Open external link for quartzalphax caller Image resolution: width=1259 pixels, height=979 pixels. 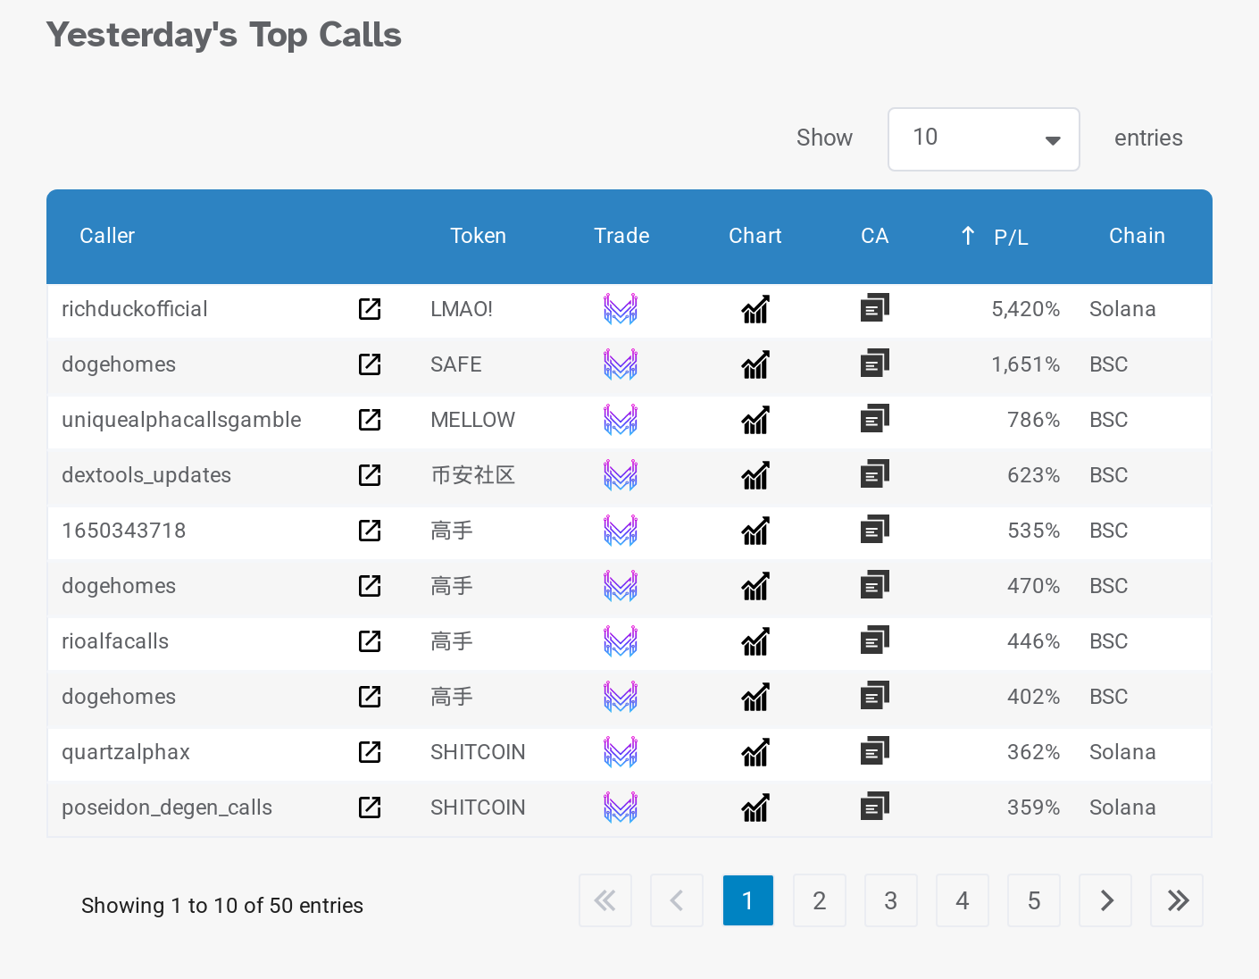point(370,752)
